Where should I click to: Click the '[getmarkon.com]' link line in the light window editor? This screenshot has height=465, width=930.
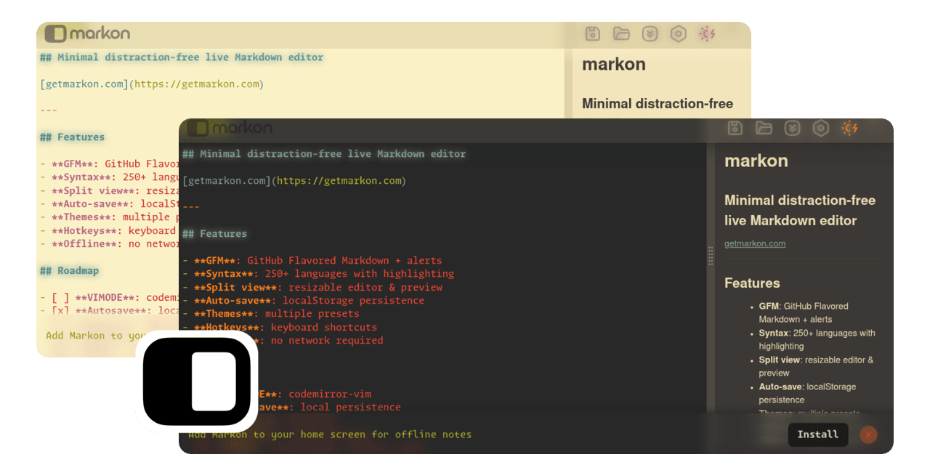point(152,84)
